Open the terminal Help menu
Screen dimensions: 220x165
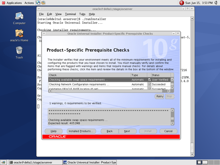[92, 14]
